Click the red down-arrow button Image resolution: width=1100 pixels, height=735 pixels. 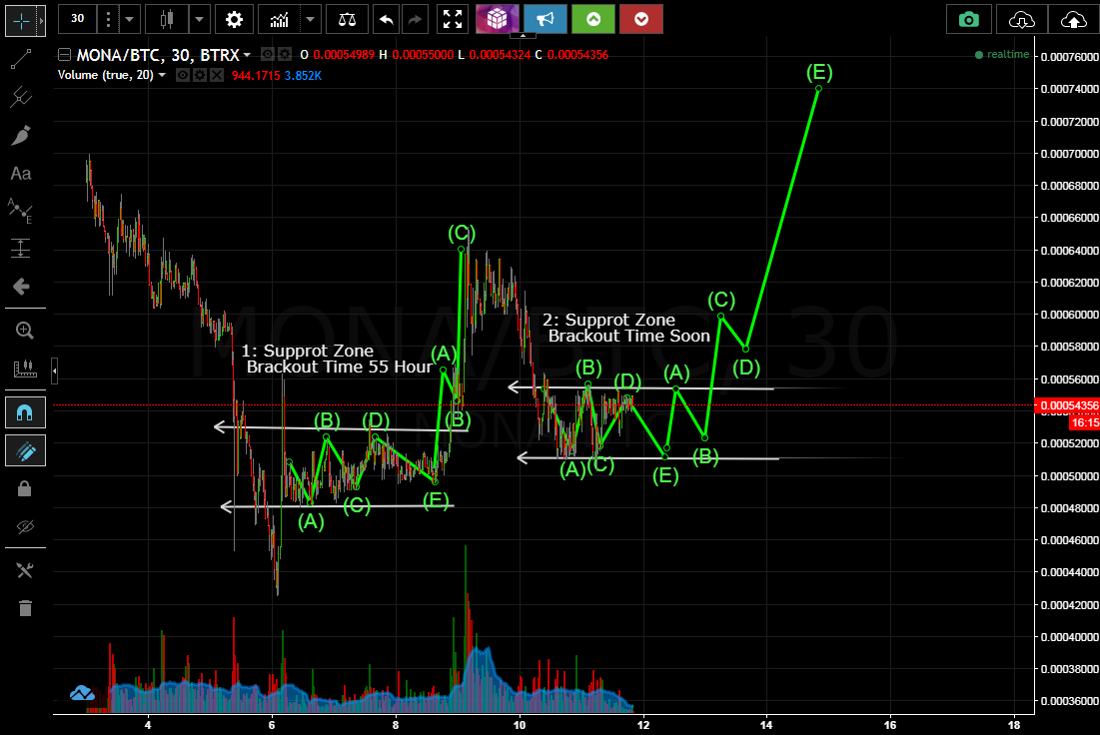(641, 19)
